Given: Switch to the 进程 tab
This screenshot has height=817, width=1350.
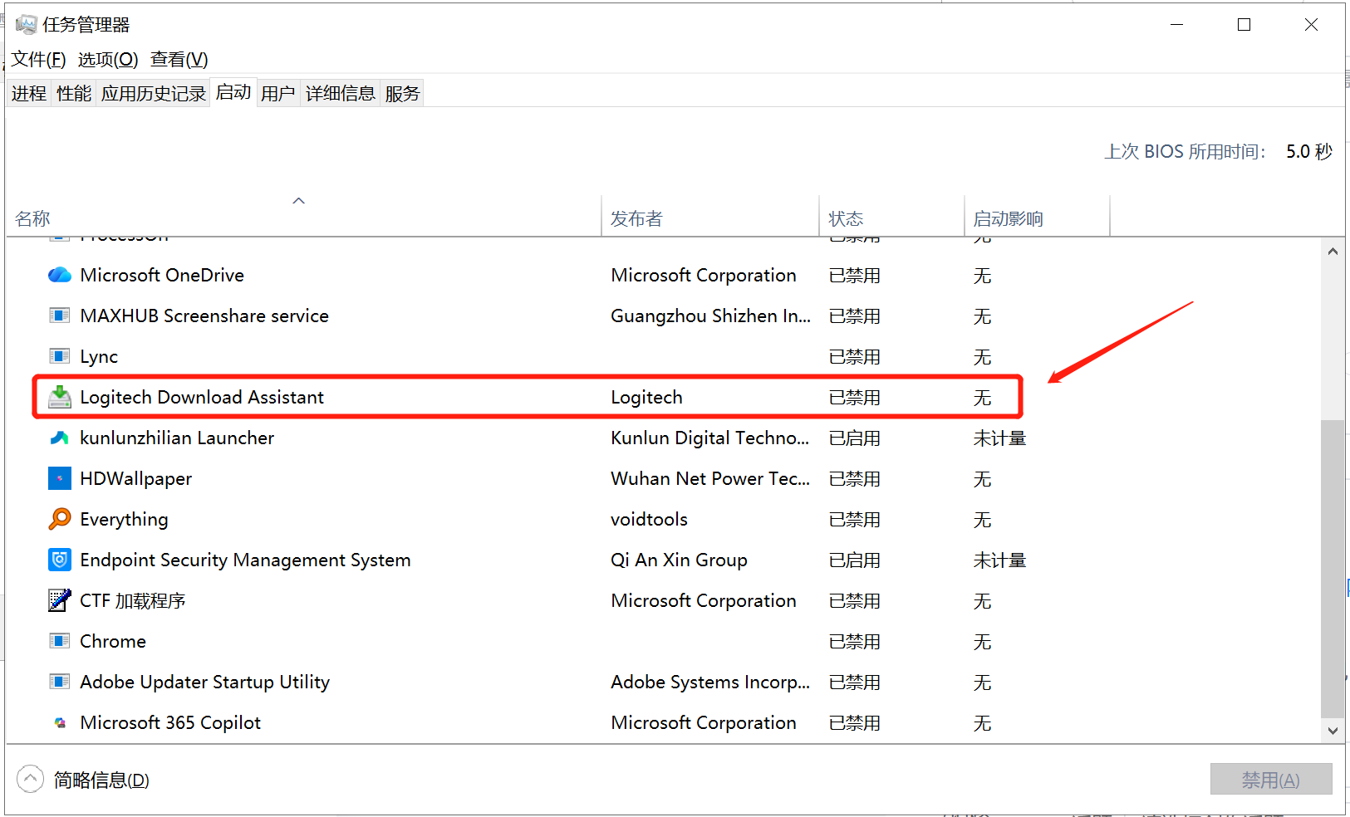Looking at the screenshot, I should [x=29, y=94].
